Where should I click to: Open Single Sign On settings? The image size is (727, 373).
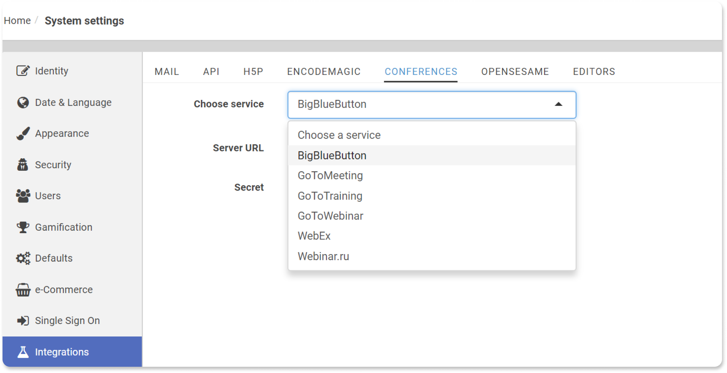tap(72, 321)
